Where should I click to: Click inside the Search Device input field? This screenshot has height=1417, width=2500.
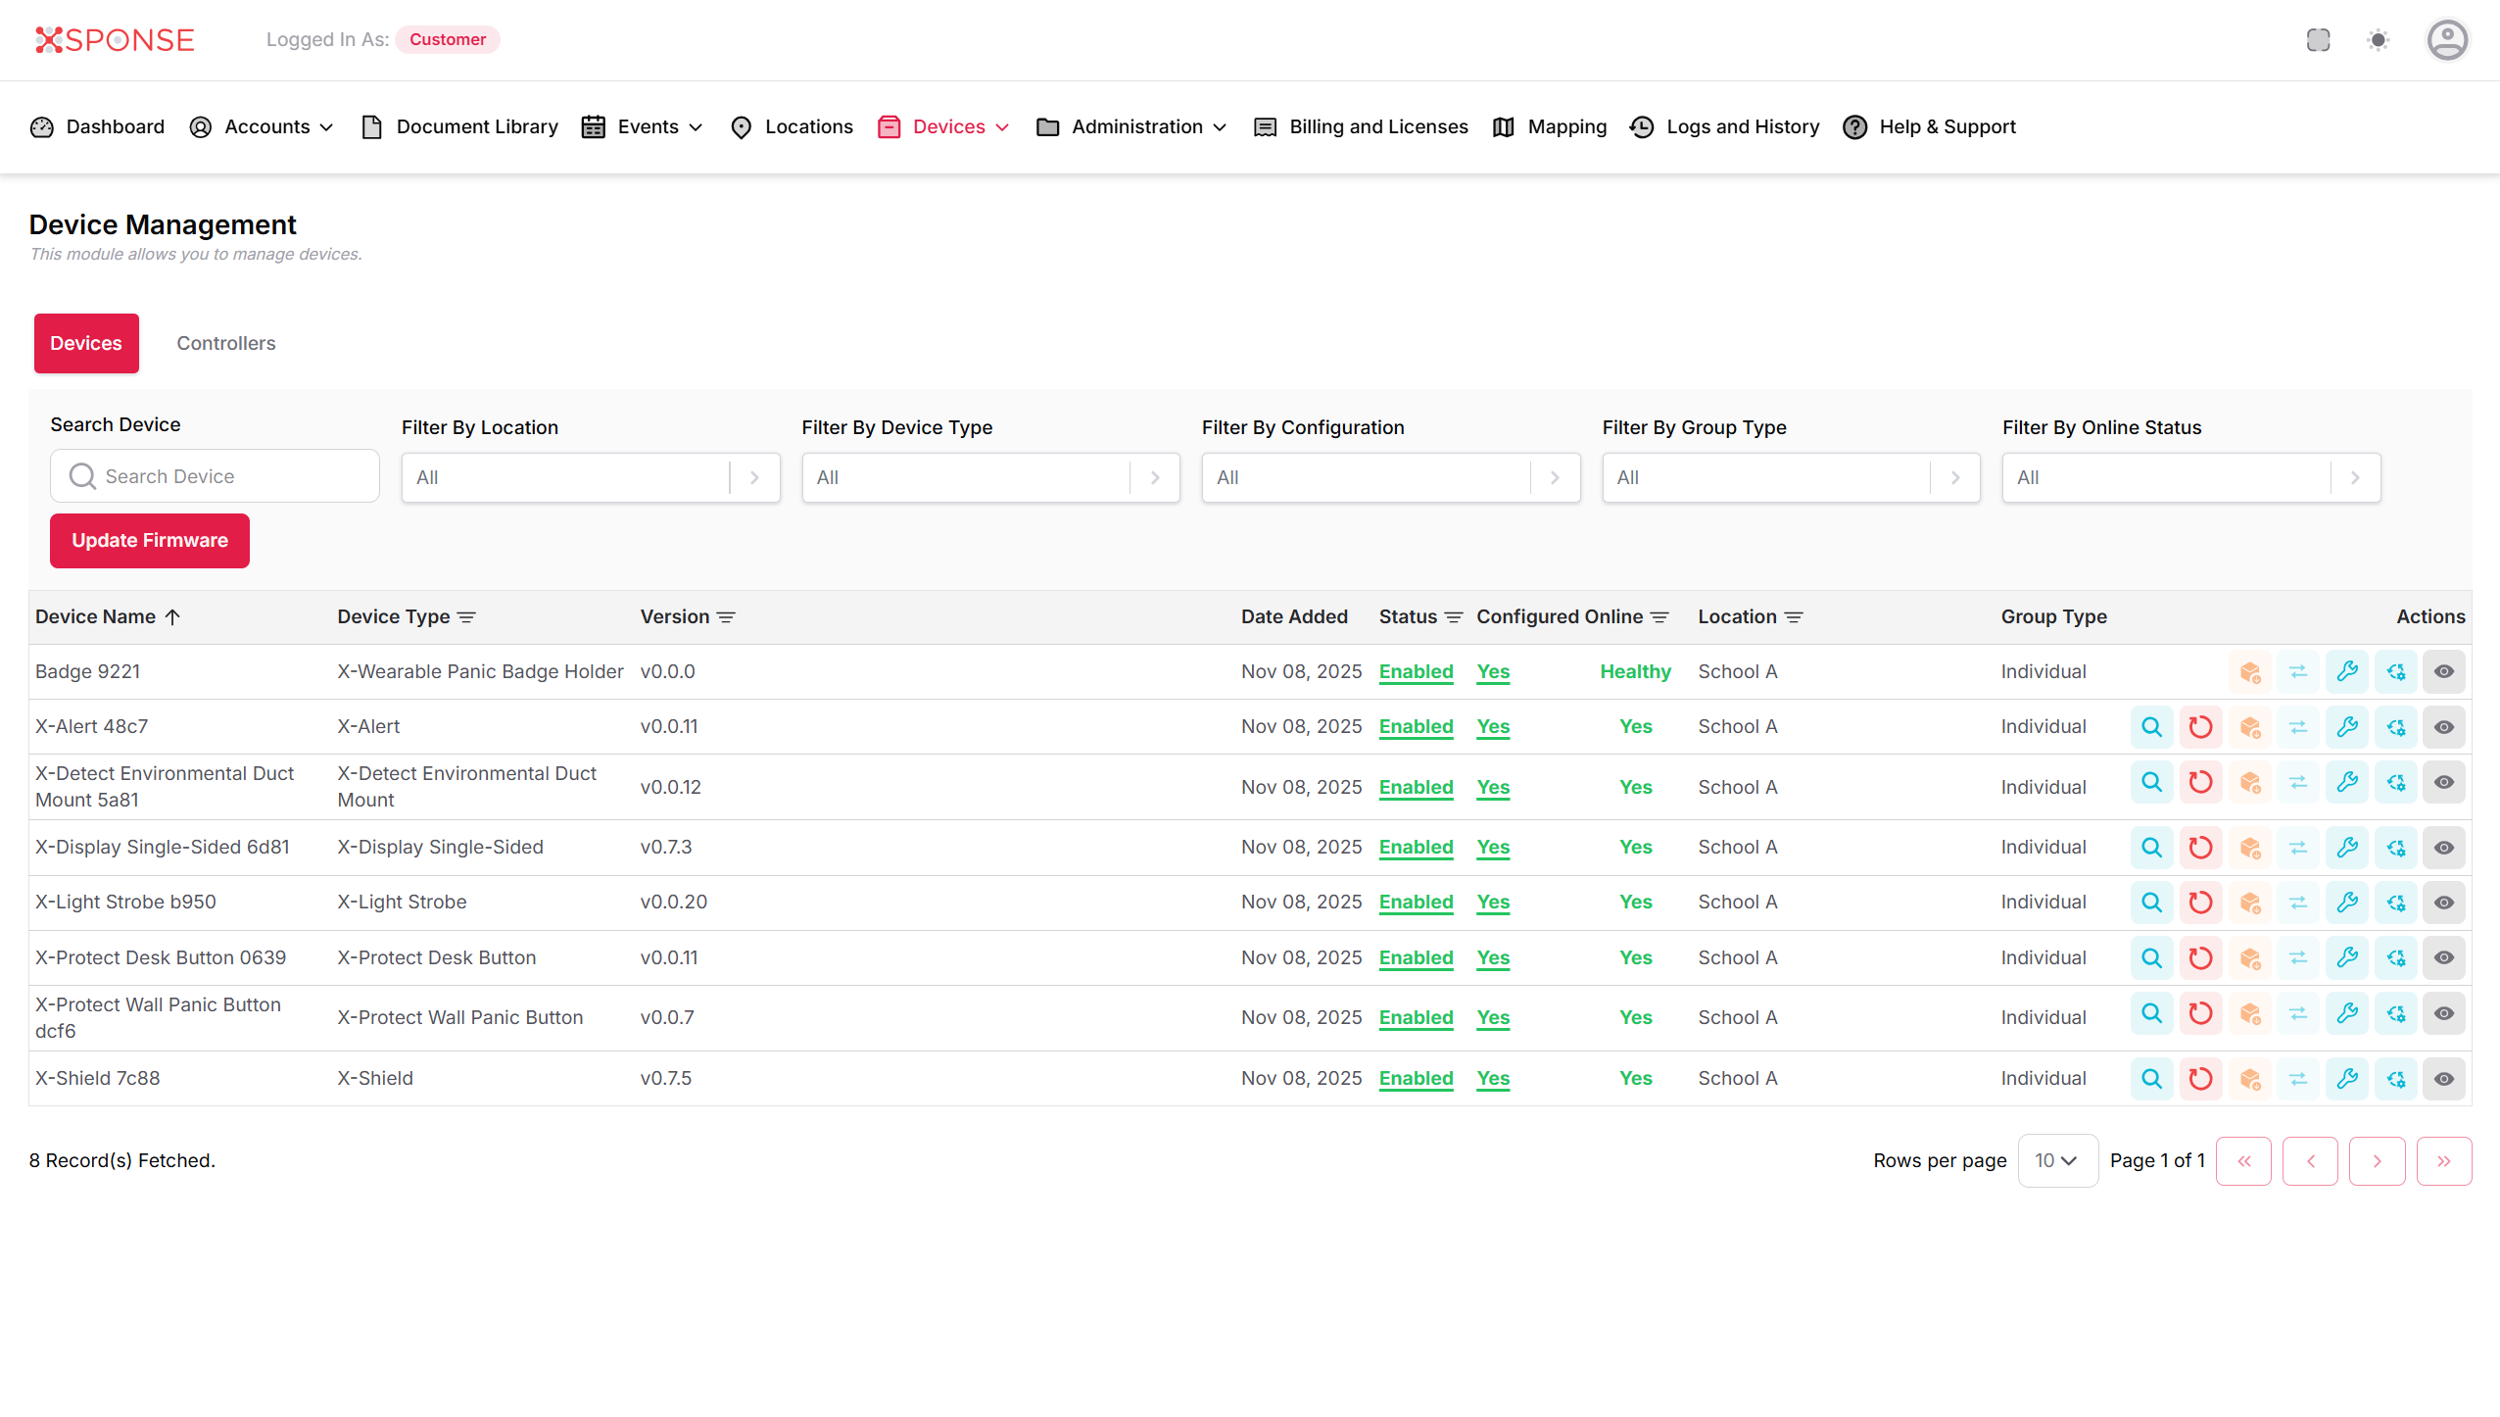coord(215,475)
